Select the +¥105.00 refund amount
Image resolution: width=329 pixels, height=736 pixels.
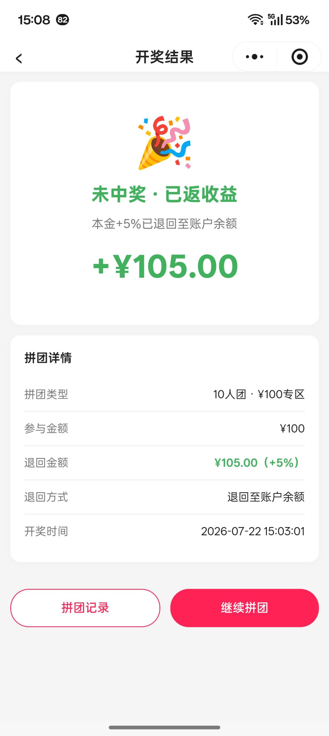[x=165, y=266]
